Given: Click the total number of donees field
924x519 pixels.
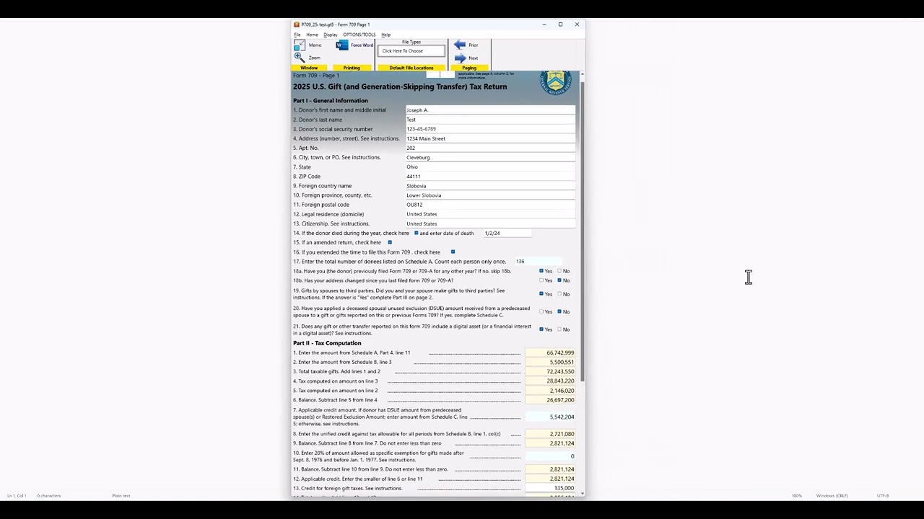Looking at the screenshot, I should click(x=538, y=262).
